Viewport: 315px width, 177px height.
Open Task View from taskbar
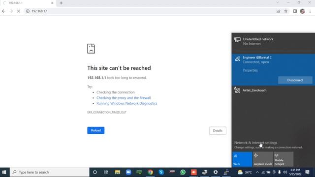click(x=106, y=172)
